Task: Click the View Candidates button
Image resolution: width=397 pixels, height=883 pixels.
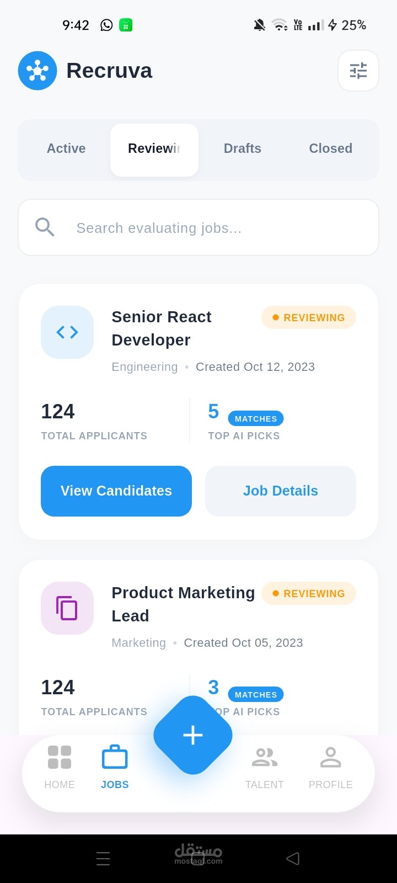Action: [116, 491]
